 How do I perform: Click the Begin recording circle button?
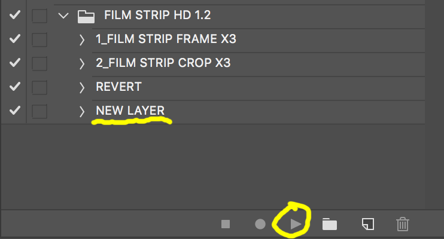point(260,224)
